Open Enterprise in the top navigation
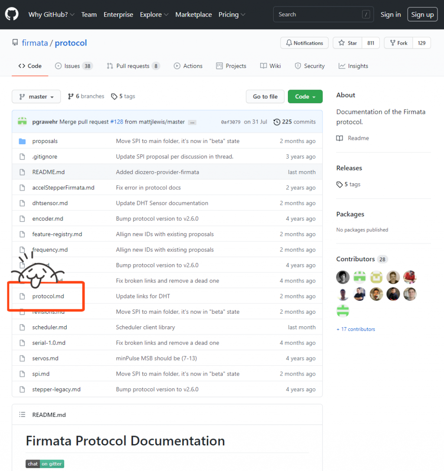444x471 pixels. tap(118, 14)
